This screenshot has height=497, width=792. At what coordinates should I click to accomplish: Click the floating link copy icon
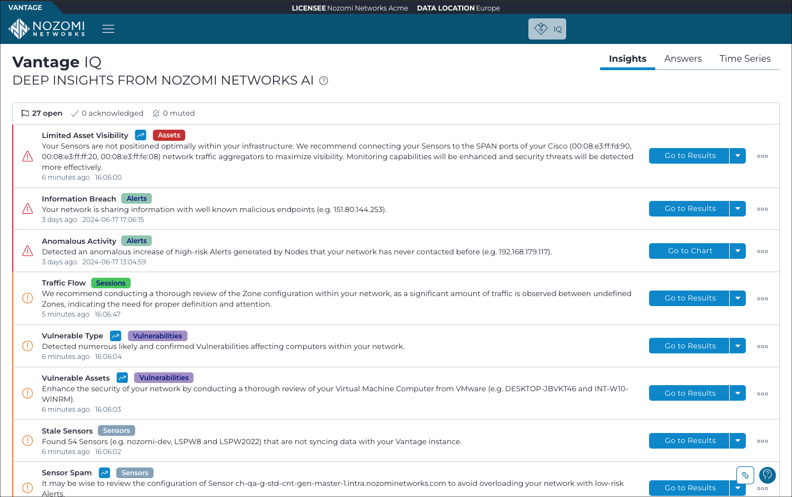pyautogui.click(x=745, y=475)
